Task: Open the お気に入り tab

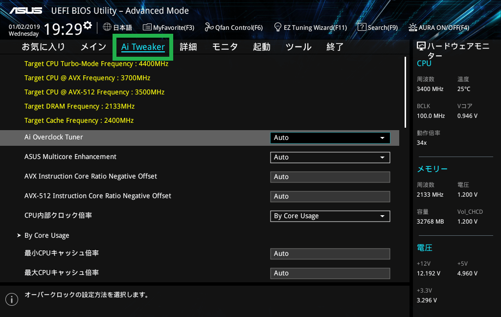Action: [x=43, y=47]
